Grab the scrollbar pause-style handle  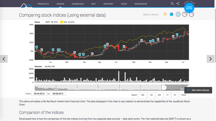pyautogui.click(x=164, y=88)
